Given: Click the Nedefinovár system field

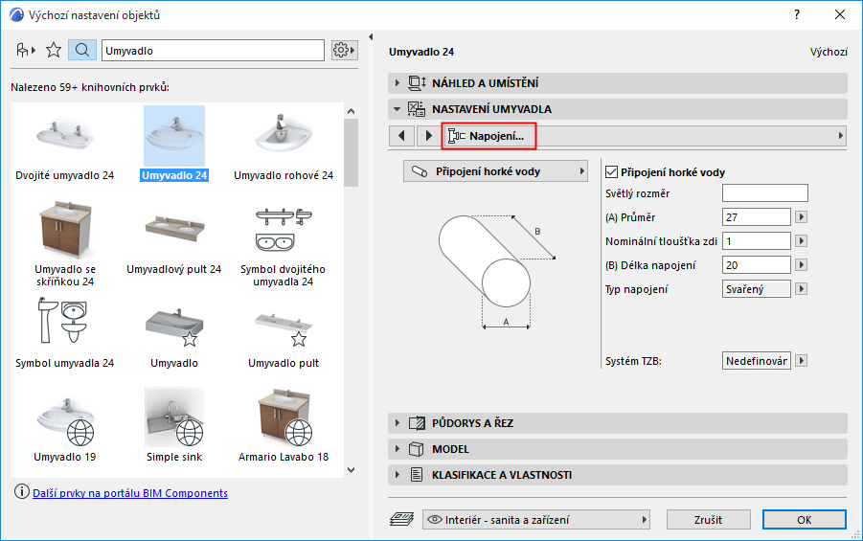Looking at the screenshot, I should point(757,360).
